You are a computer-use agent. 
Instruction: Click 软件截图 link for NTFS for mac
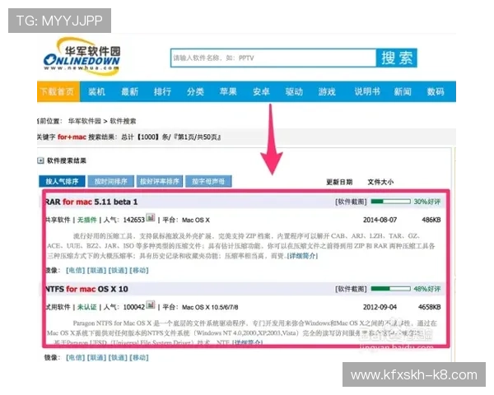(351, 289)
